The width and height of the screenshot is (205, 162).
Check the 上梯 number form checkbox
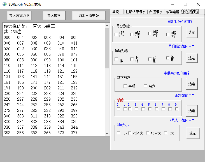116,59
